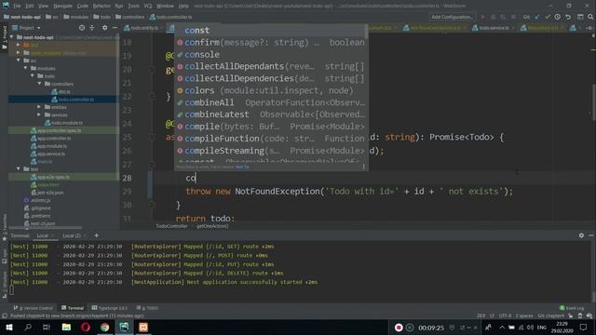The width and height of the screenshot is (596, 335).
Task: Click Windows Start button
Action: 9,327
